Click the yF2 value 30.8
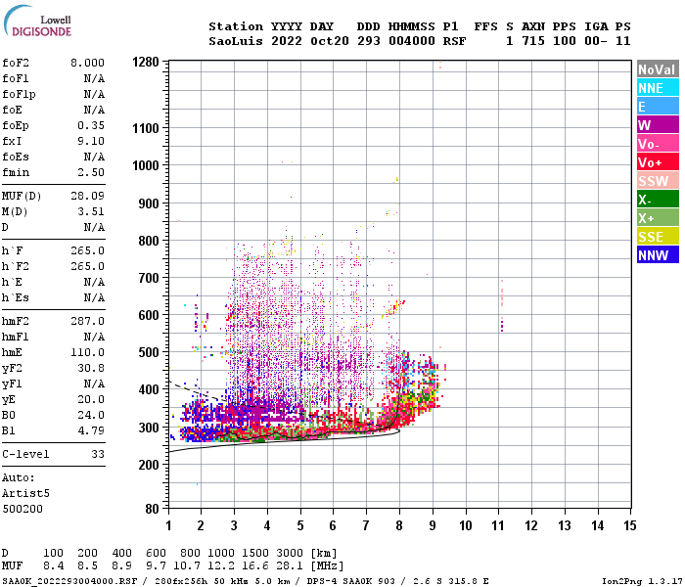This screenshot has height=587, width=685. (91, 368)
